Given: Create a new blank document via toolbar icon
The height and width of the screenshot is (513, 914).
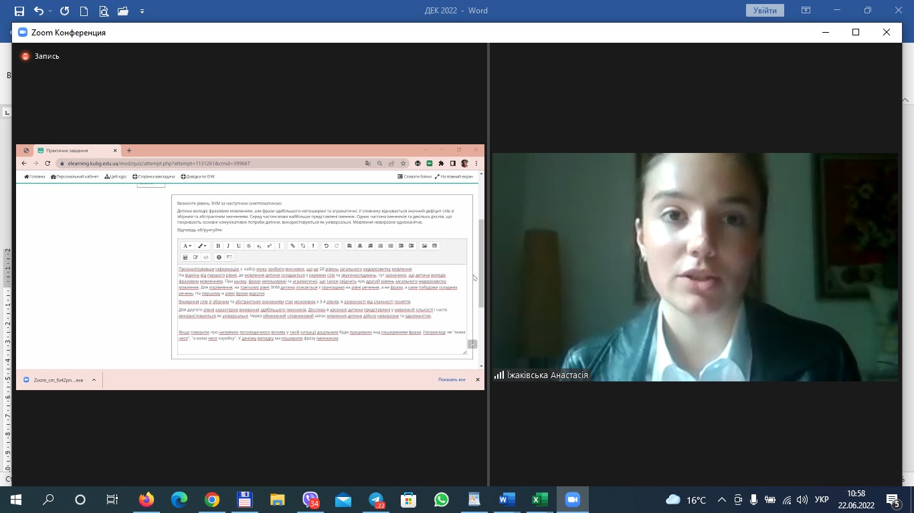Looking at the screenshot, I should coord(84,11).
